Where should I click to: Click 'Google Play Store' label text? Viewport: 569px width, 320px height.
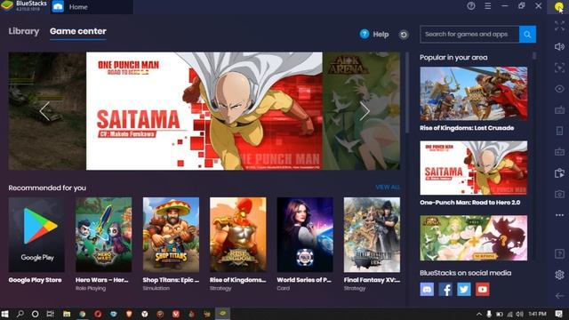[x=35, y=280]
